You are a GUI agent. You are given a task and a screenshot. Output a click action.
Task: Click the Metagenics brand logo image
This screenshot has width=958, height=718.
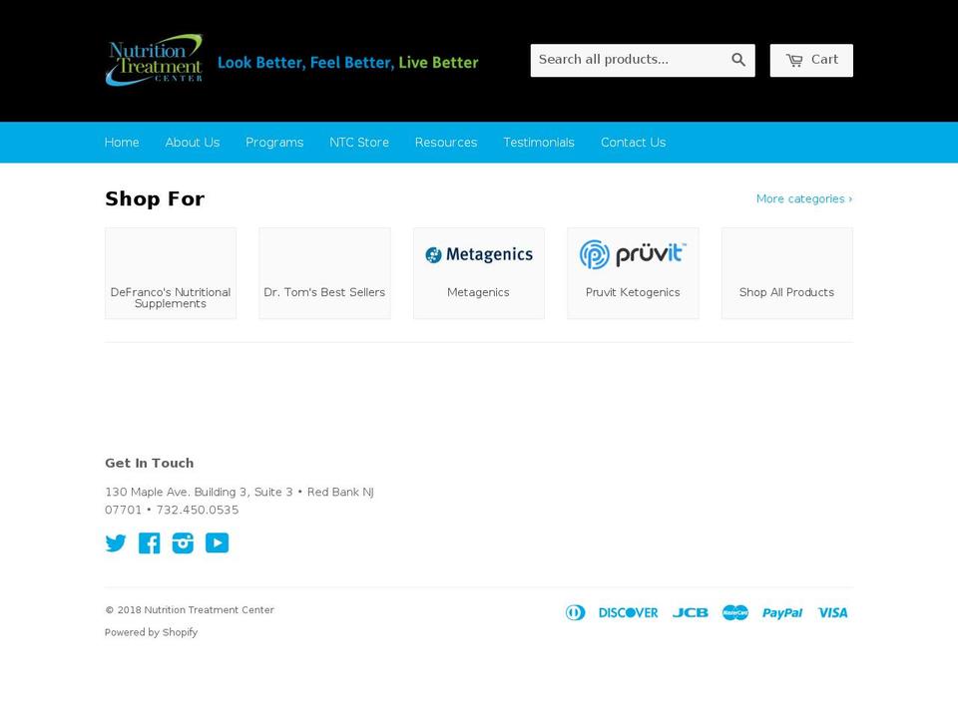coord(479,254)
